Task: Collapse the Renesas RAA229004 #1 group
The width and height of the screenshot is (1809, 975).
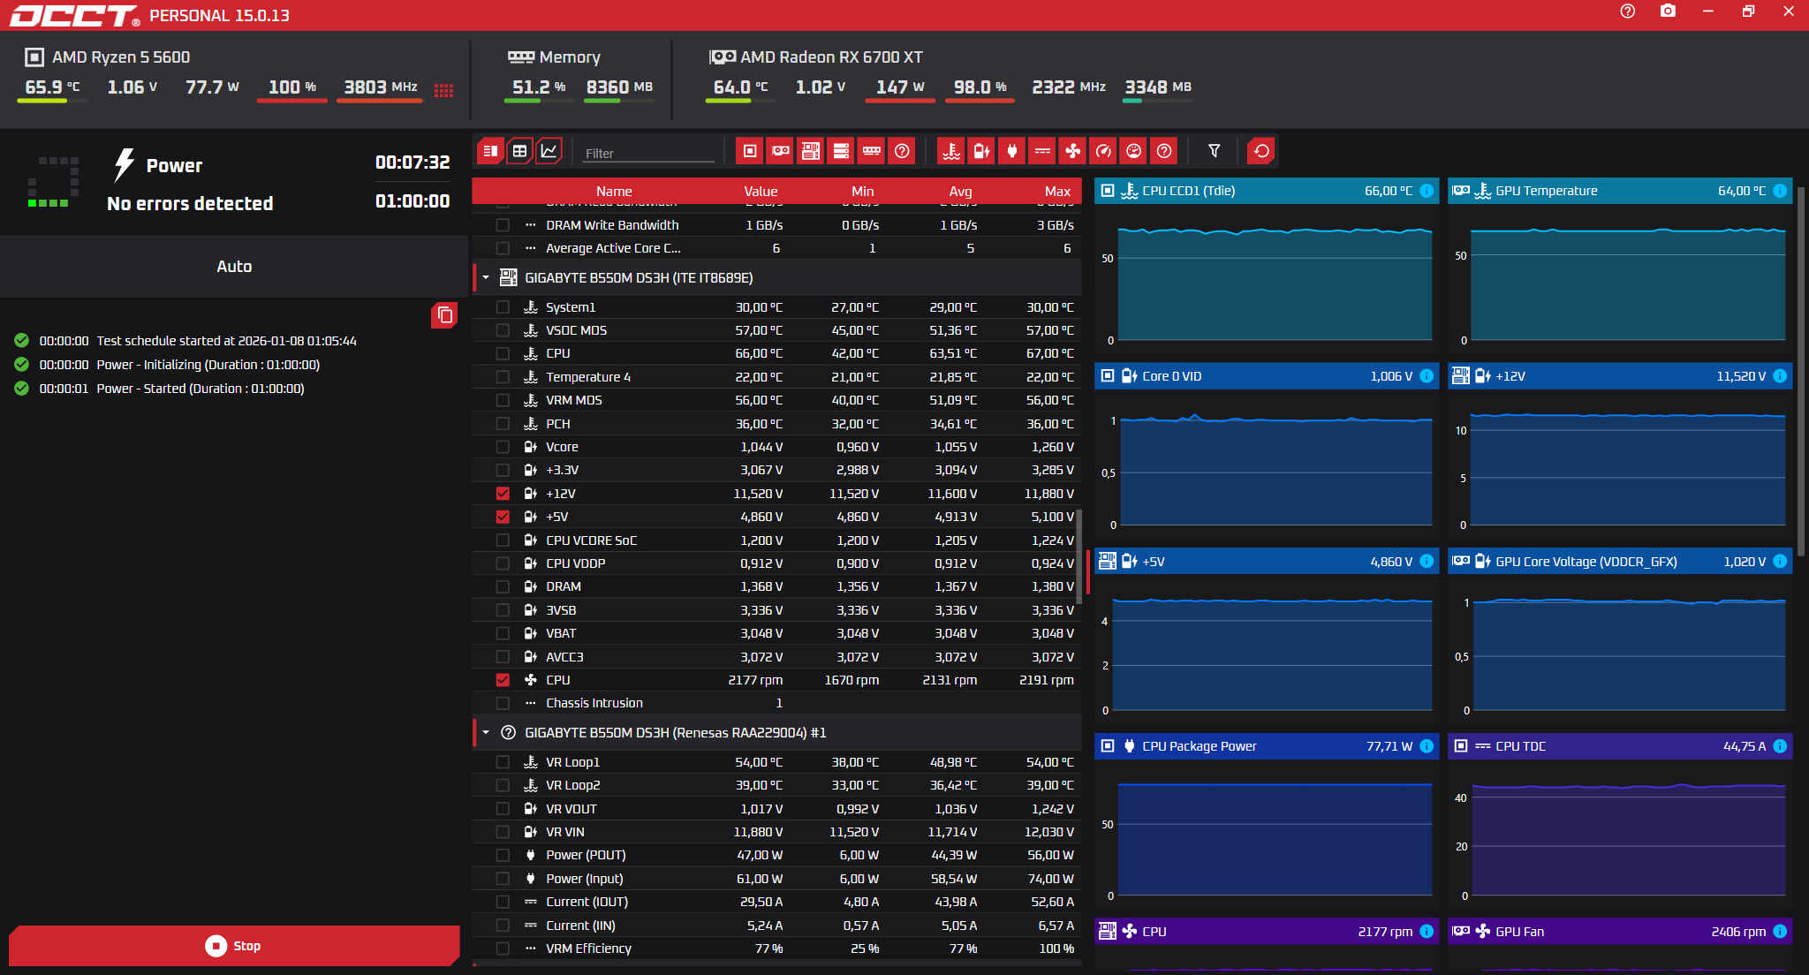Action: (x=486, y=733)
